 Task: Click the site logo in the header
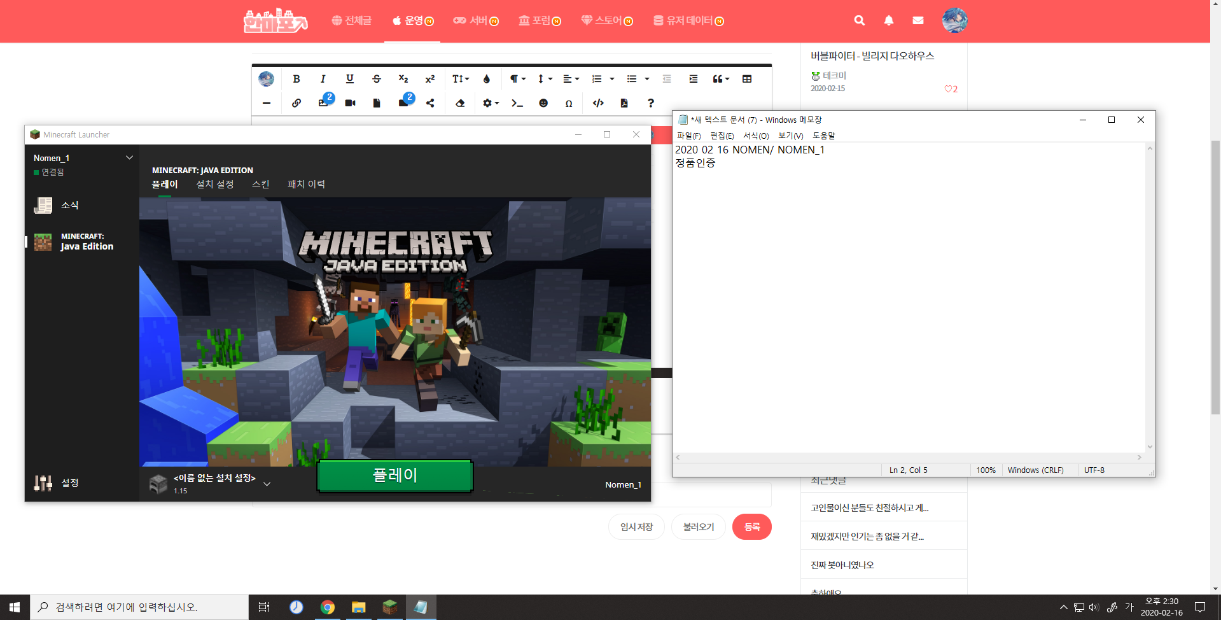pyautogui.click(x=276, y=21)
